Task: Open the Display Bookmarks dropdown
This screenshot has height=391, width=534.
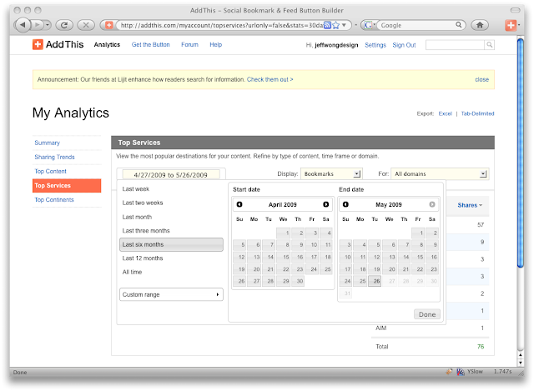Action: tap(330, 173)
